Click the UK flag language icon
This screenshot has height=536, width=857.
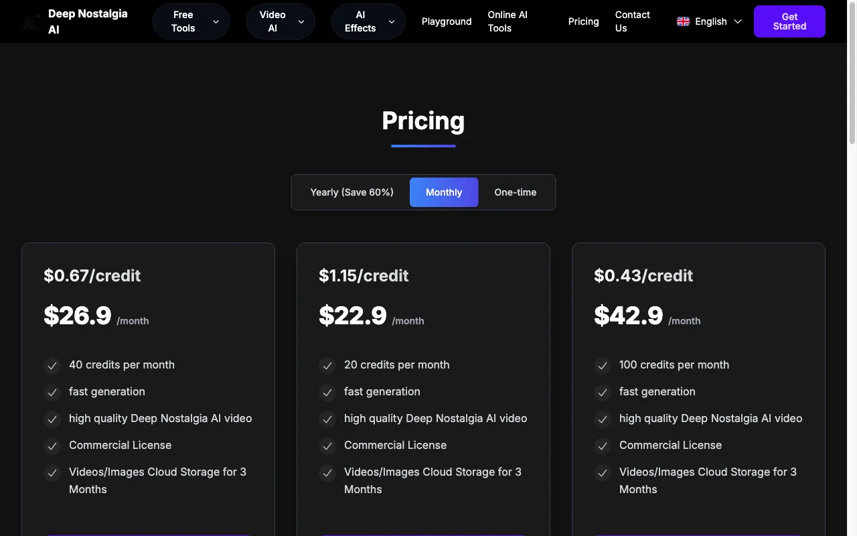(x=683, y=21)
